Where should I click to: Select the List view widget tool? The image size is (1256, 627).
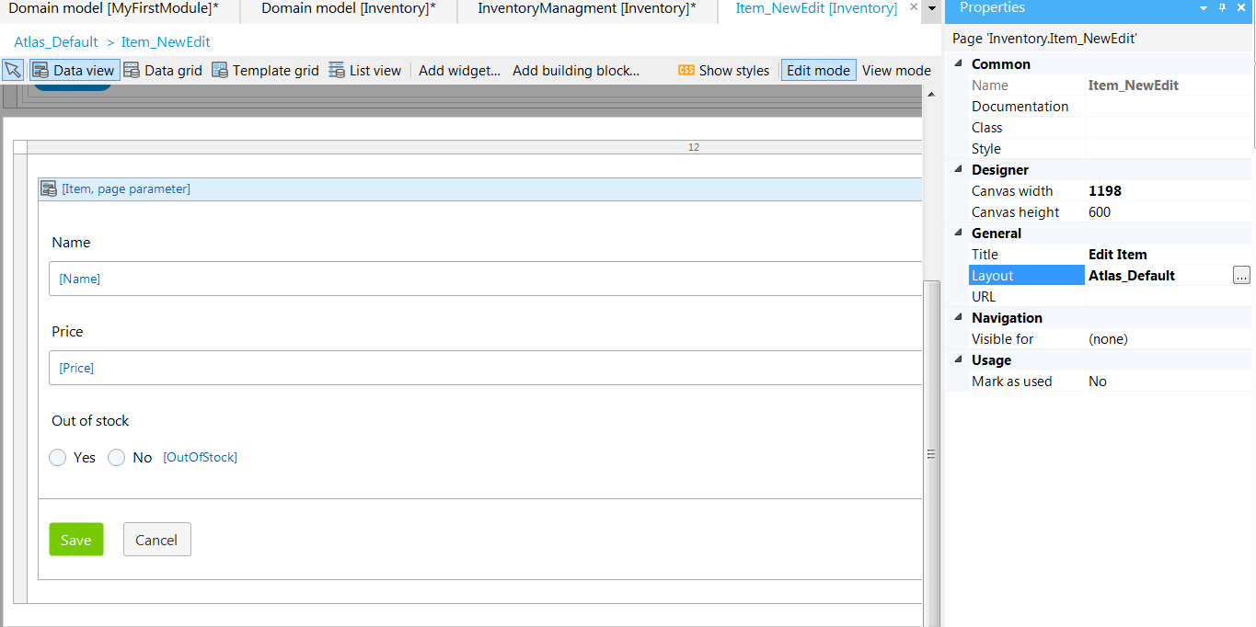tap(365, 69)
